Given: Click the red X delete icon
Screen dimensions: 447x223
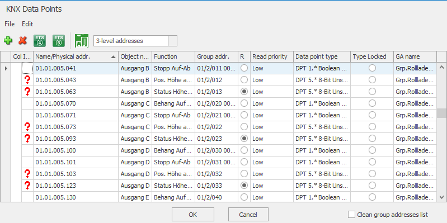Looking at the screenshot, I should (22, 41).
